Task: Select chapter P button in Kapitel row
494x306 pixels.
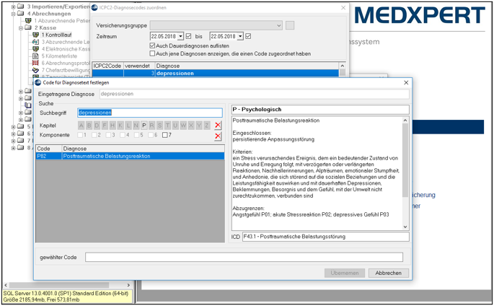Action: [144, 126]
